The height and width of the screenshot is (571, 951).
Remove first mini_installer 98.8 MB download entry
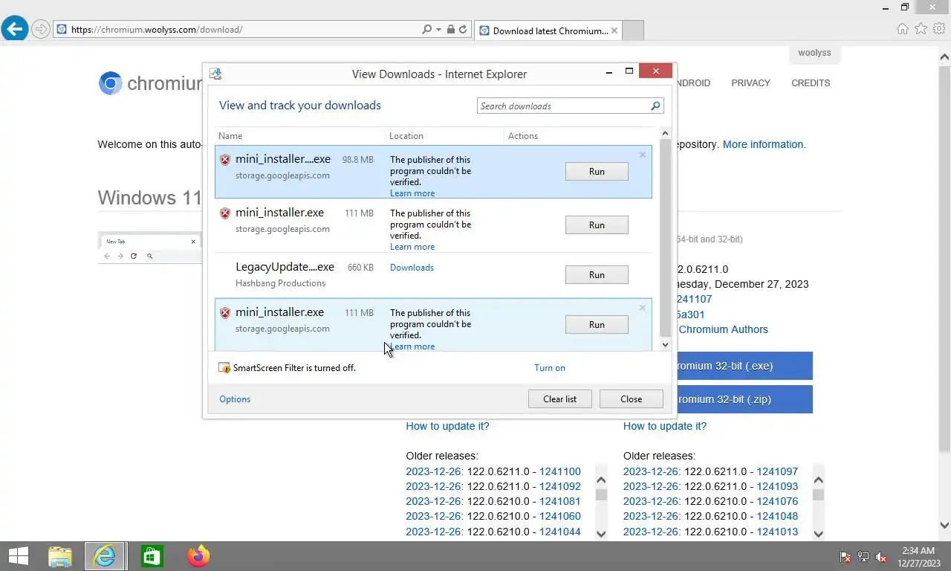[x=643, y=155]
